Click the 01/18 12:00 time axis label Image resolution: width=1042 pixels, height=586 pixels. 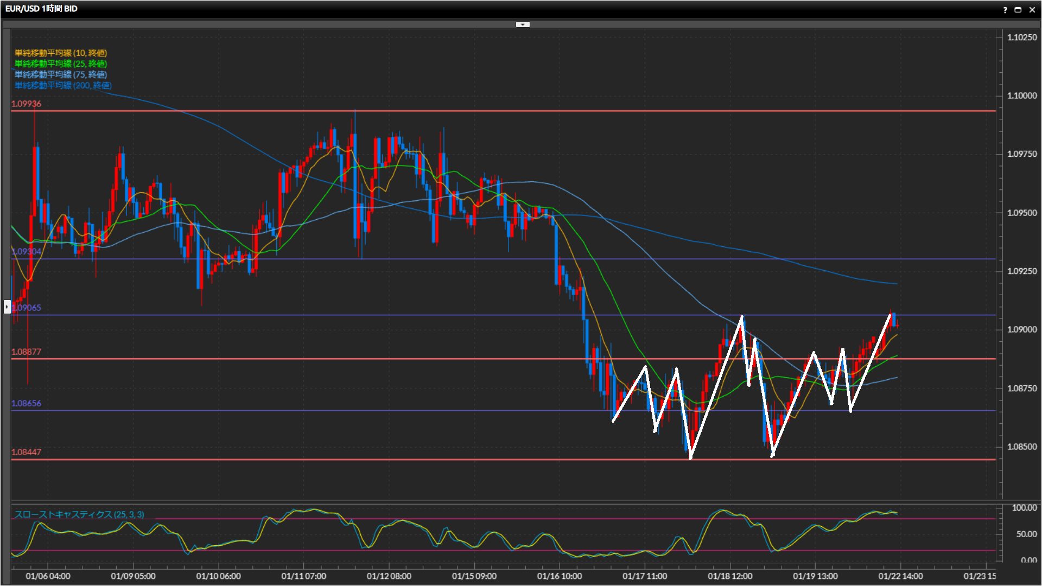pyautogui.click(x=730, y=576)
